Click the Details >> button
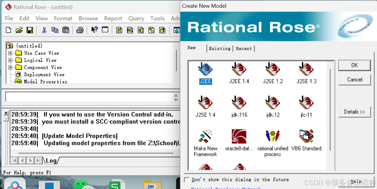Image resolution: width=377 pixels, height=189 pixels. click(355, 112)
